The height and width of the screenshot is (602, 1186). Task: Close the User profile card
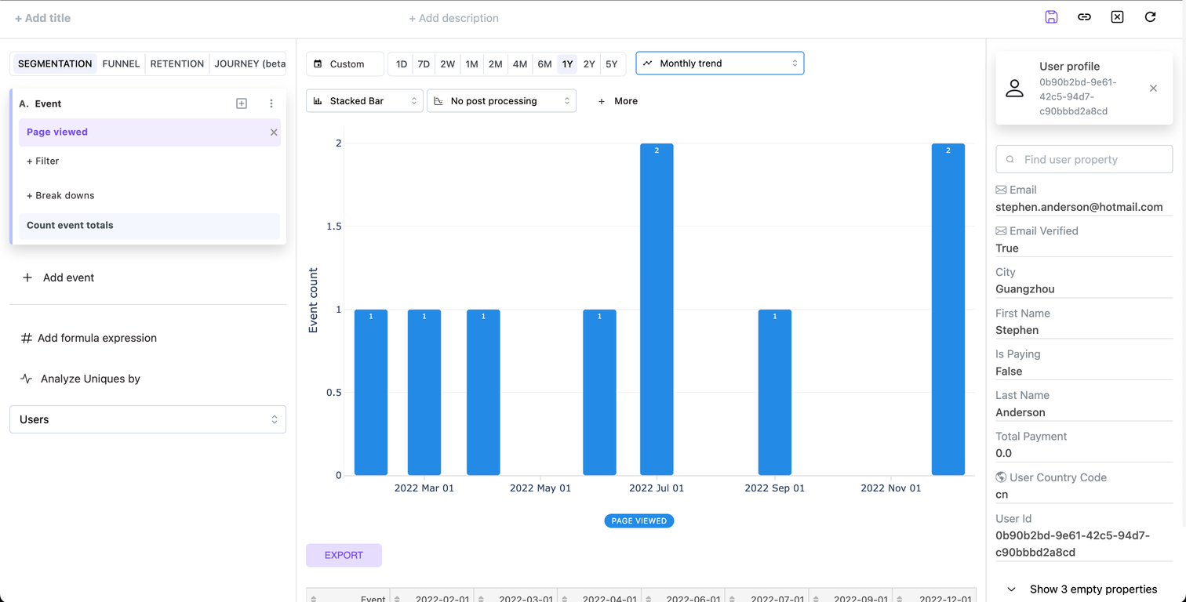tap(1153, 89)
